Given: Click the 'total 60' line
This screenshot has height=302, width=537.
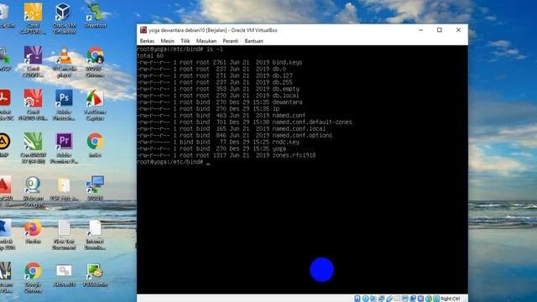Looking at the screenshot, I should (150, 55).
